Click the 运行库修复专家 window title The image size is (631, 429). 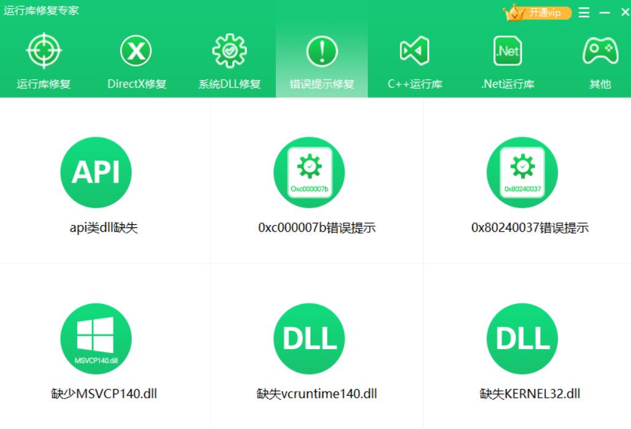41,10
